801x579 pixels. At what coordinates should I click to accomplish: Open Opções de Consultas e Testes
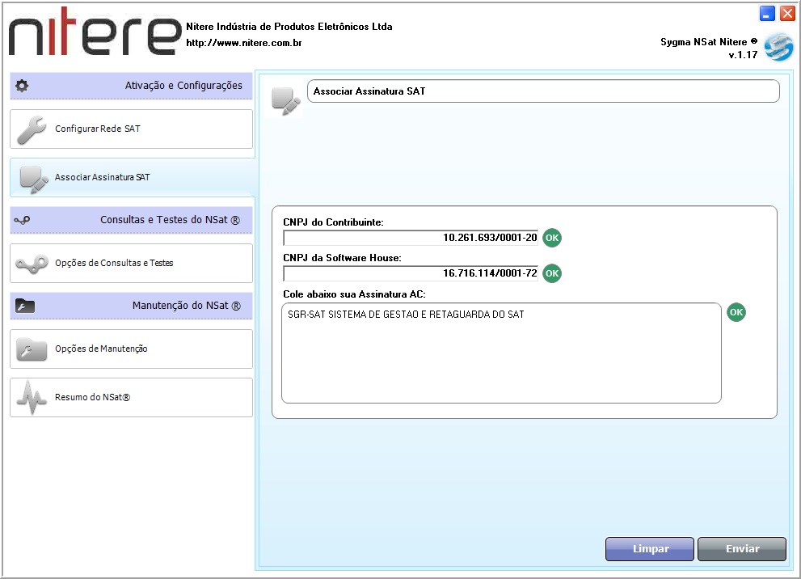(131, 263)
